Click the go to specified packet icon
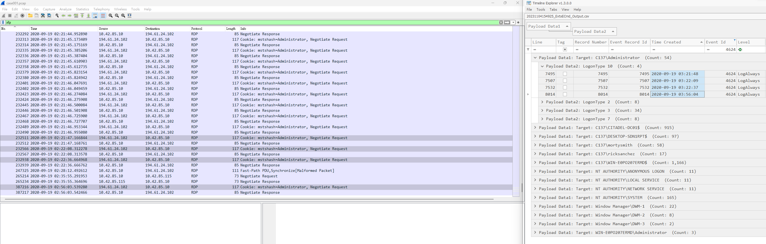The width and height of the screenshot is (766, 244). (76, 16)
